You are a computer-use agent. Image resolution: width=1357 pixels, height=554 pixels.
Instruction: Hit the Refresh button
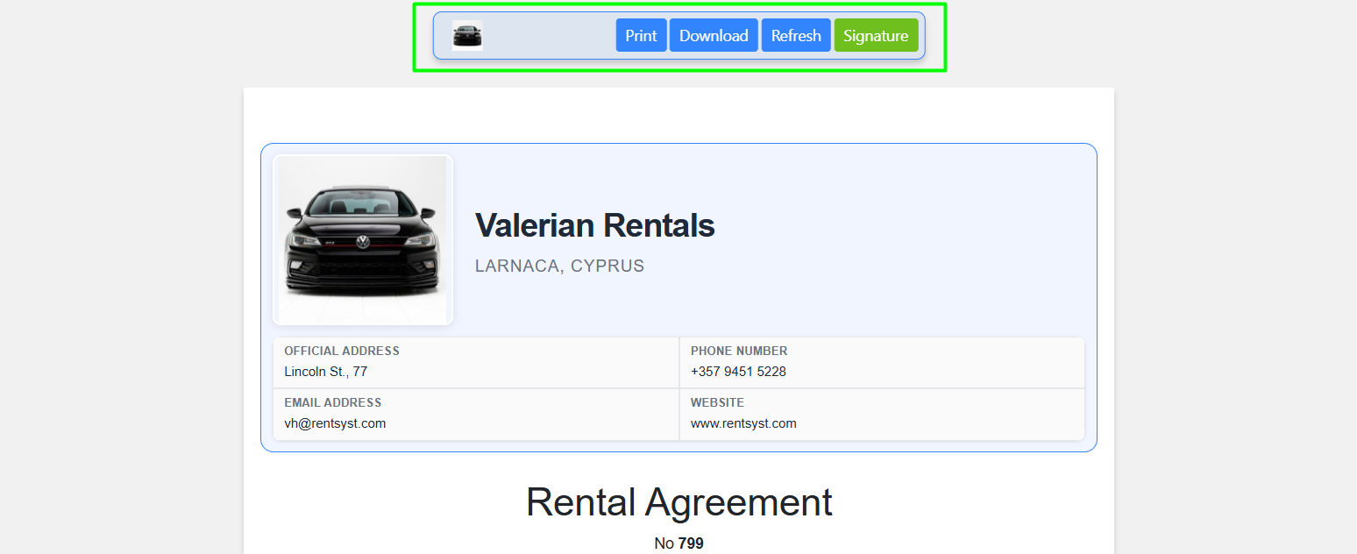[x=796, y=36]
